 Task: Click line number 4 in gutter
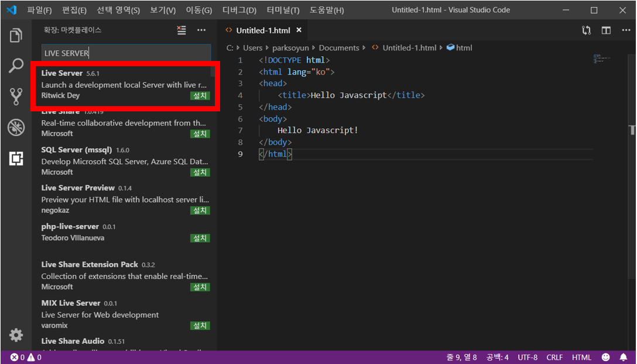(x=240, y=95)
